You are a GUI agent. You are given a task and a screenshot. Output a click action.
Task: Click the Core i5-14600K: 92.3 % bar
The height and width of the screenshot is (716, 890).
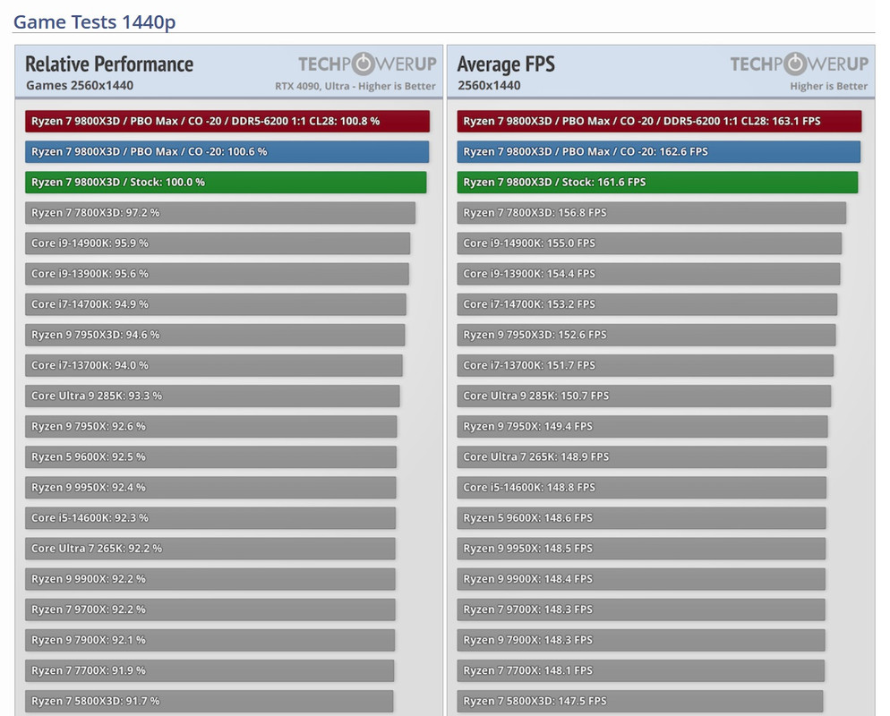click(210, 518)
